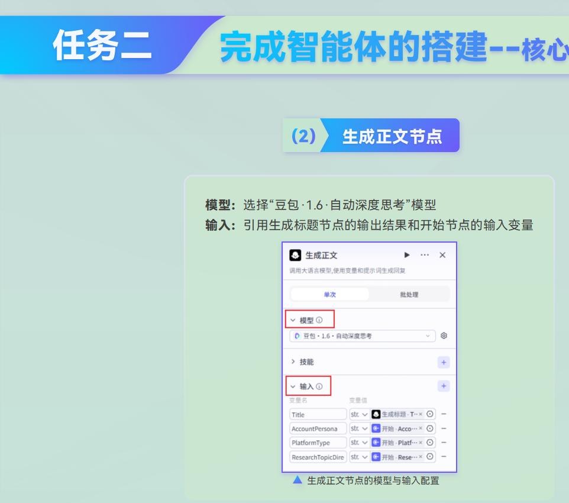Screen dimensions: 569x503
Task: Click the PlatformType variable name field
Action: (x=318, y=443)
